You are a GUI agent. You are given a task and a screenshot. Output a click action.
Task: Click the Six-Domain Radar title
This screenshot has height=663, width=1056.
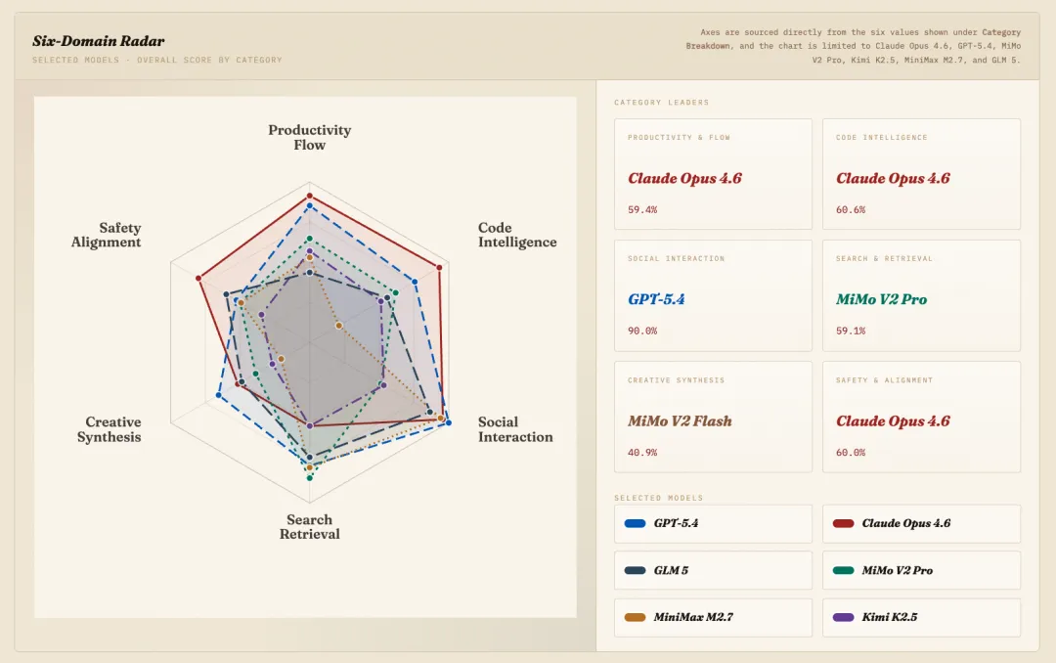99,41
